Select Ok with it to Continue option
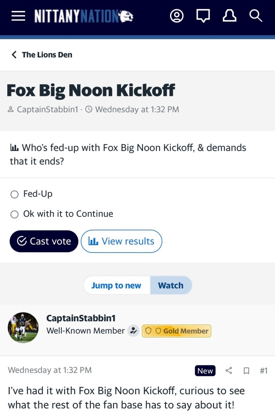Image resolution: width=275 pixels, height=414 pixels. tap(15, 214)
